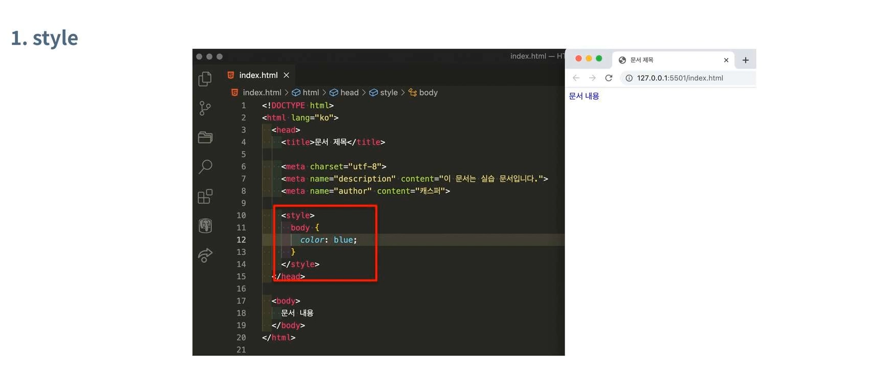Click the browser back arrow button
887x379 pixels.
[576, 78]
